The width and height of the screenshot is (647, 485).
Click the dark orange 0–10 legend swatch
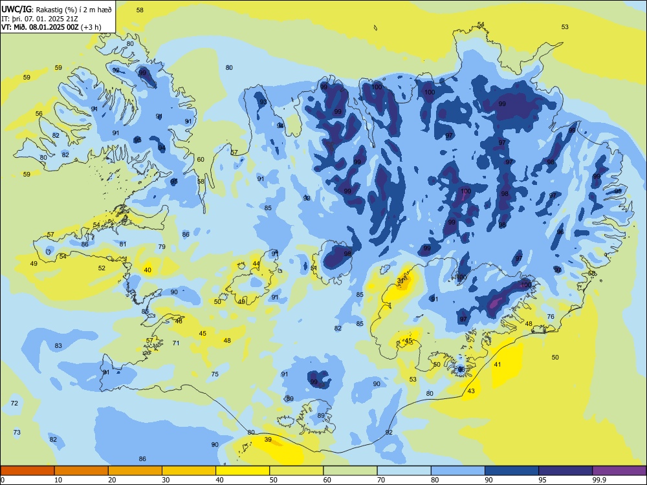click(27, 471)
